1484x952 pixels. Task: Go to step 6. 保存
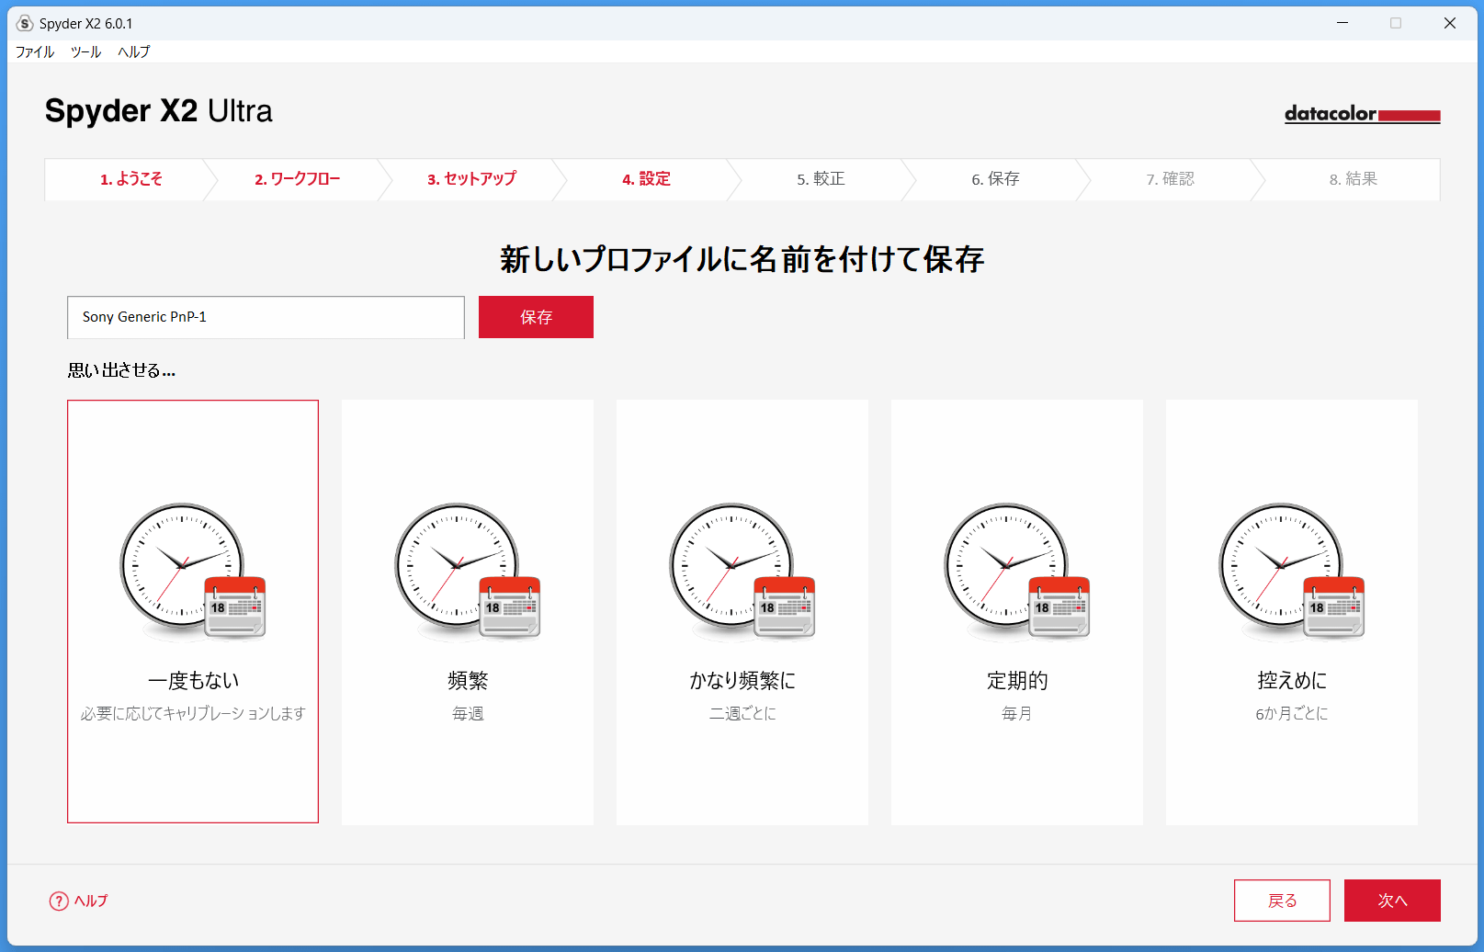[995, 179]
